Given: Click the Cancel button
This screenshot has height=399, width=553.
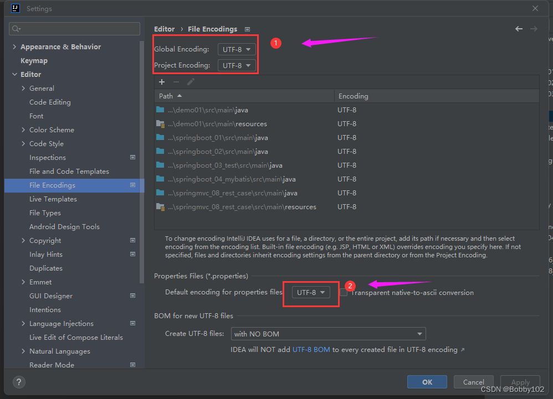Looking at the screenshot, I should (473, 382).
